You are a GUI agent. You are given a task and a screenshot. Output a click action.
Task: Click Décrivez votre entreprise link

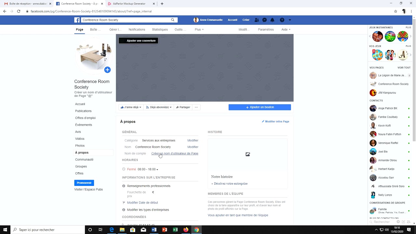click(229, 184)
